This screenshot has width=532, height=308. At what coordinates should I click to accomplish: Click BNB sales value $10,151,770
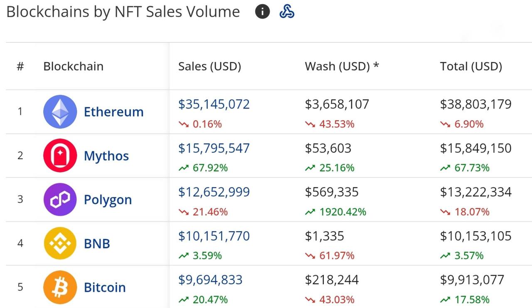click(x=214, y=236)
